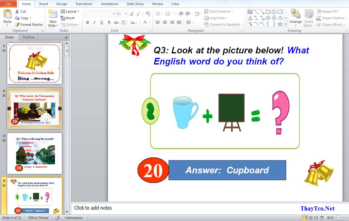Toggle Bold formatting

pyautogui.click(x=87, y=22)
